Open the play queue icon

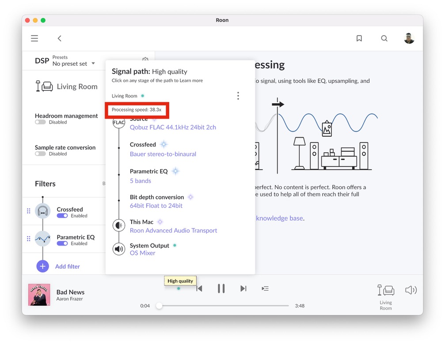pos(265,288)
